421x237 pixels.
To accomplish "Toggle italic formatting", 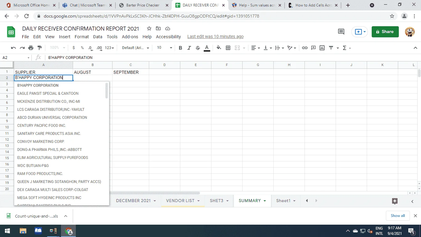I will coord(189,48).
